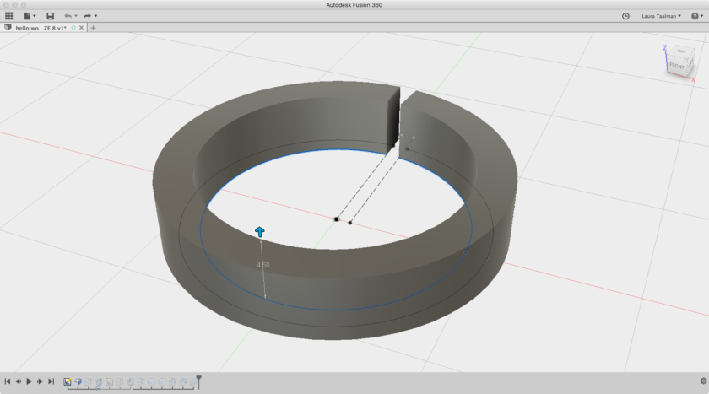Image resolution: width=709 pixels, height=394 pixels.
Task: Select the ninth timeline feature icon
Action: [x=151, y=382]
